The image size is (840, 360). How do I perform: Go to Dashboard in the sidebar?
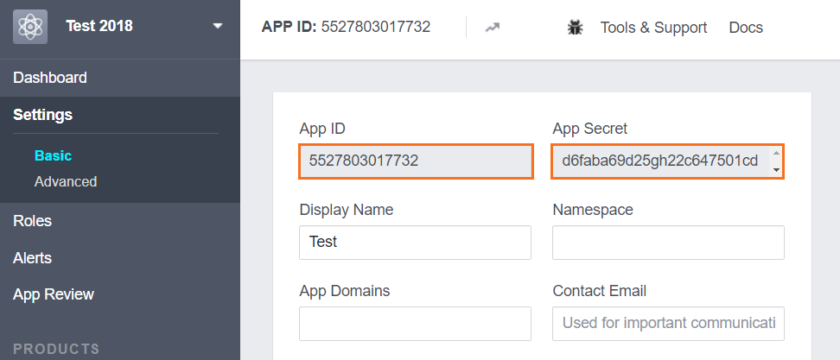pyautogui.click(x=50, y=78)
